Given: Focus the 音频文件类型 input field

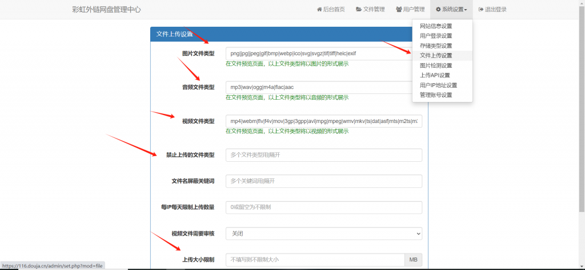Looking at the screenshot, I should 319,87.
